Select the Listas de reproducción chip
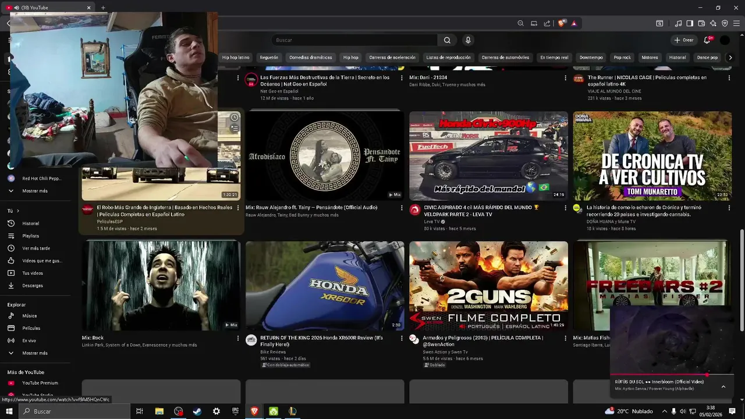This screenshot has width=745, height=419. click(x=448, y=58)
